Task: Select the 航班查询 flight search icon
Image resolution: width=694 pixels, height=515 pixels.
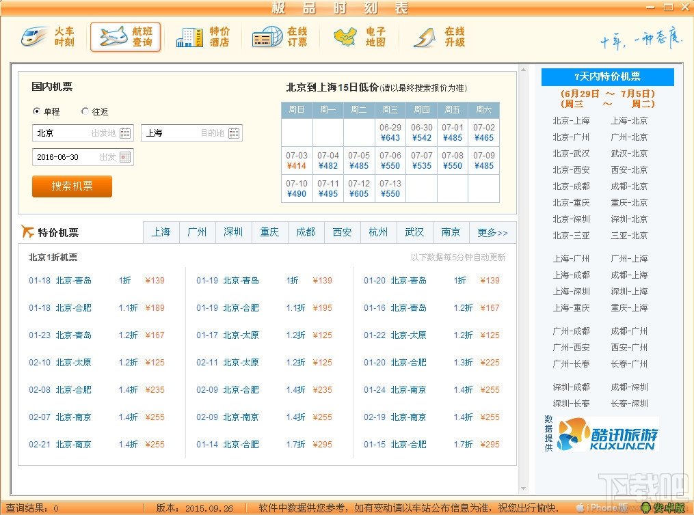Action: coord(126,37)
